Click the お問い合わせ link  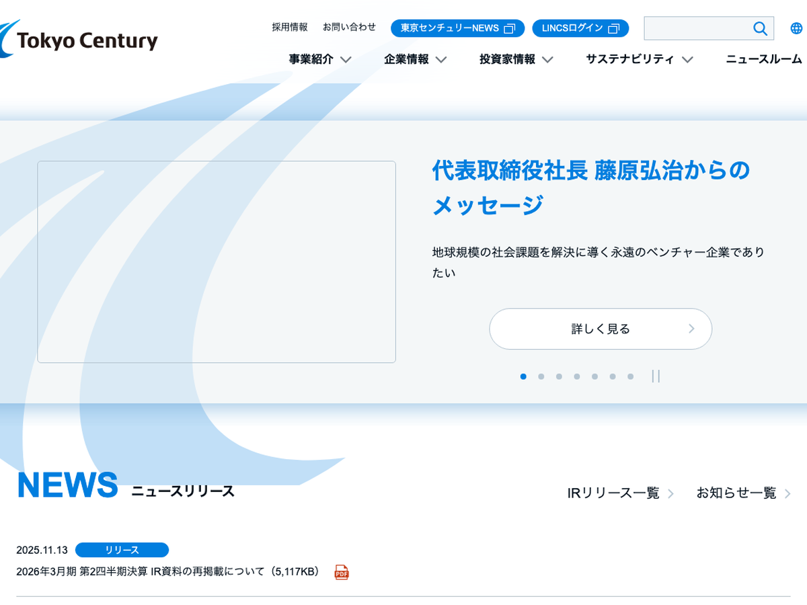click(x=349, y=27)
